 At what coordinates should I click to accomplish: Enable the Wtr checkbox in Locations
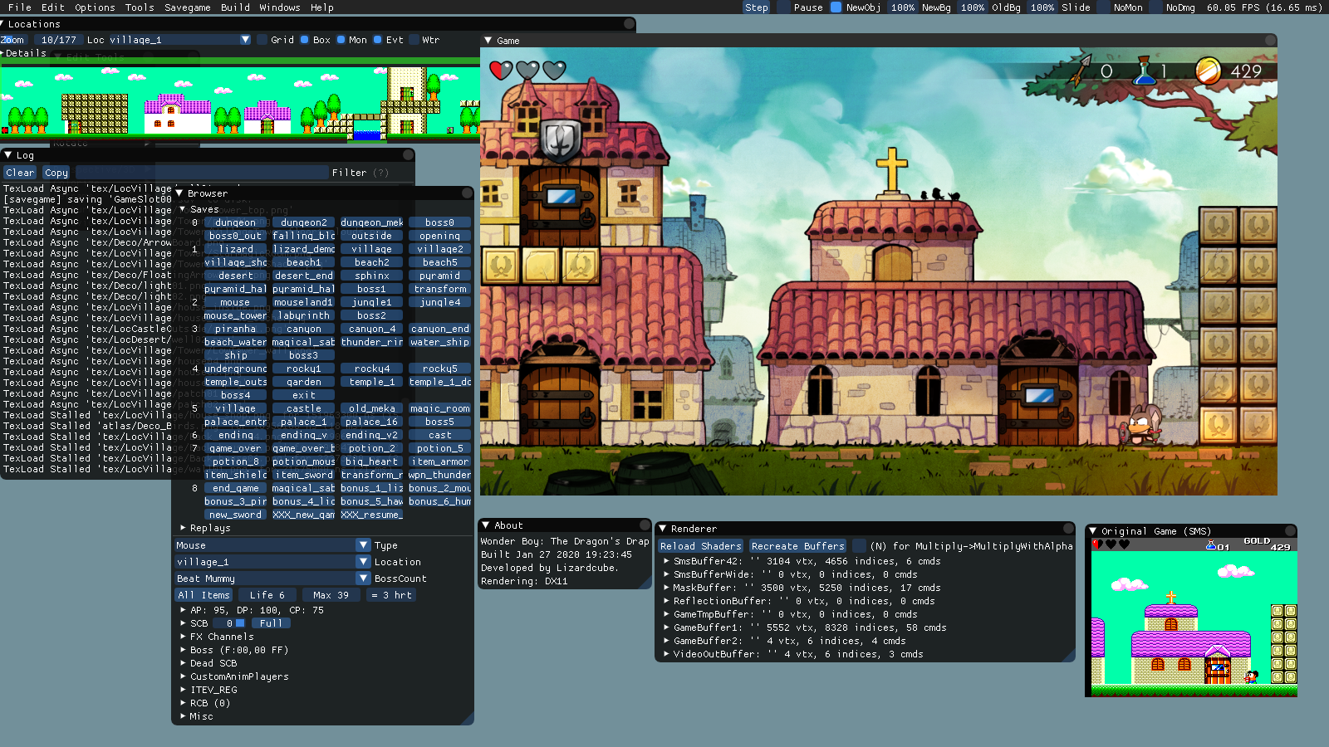[x=414, y=40]
